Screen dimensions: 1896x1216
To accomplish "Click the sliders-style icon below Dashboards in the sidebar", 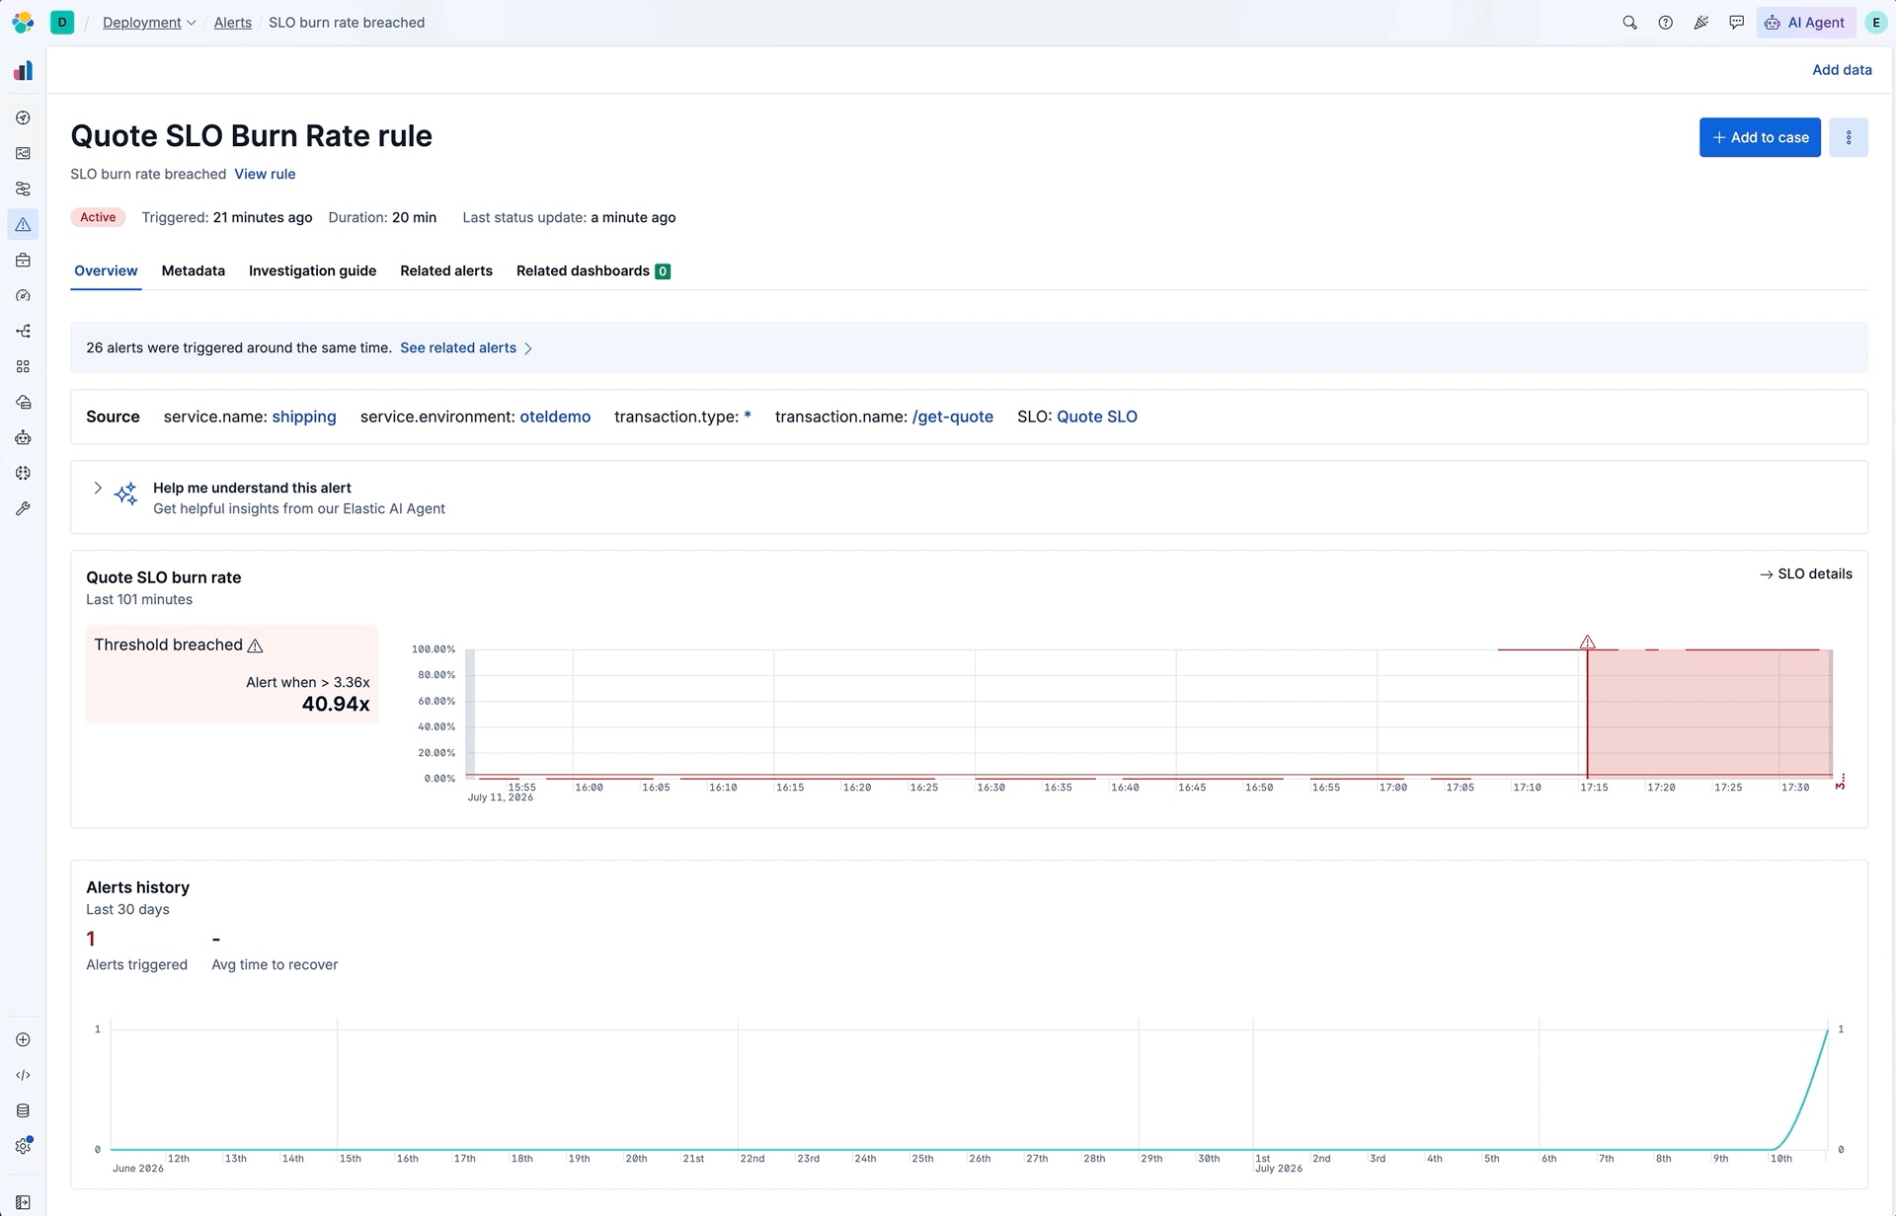I will pos(23,189).
